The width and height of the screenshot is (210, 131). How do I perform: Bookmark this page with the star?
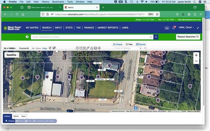coord(157,14)
